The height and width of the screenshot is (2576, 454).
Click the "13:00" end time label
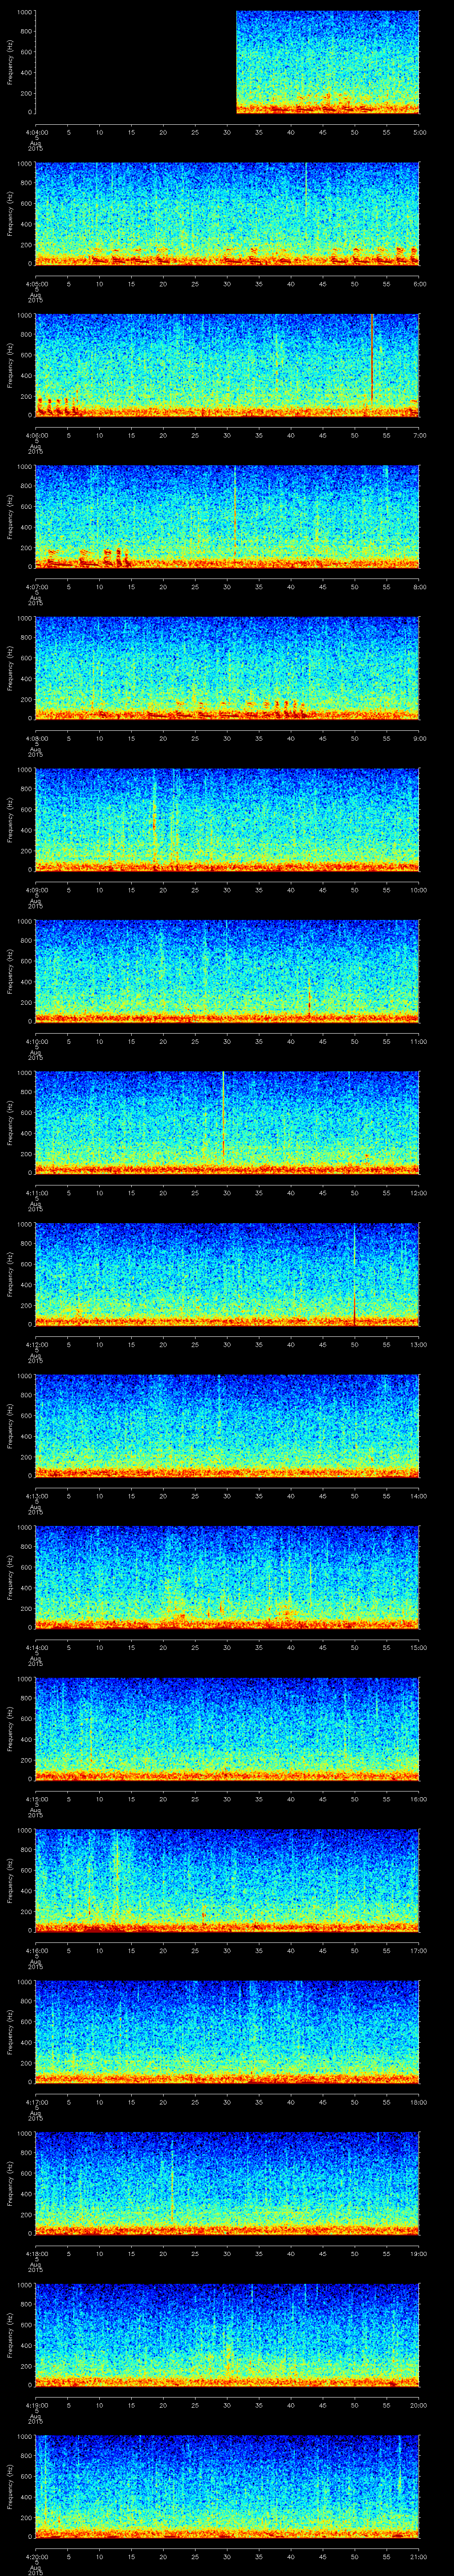pyautogui.click(x=419, y=1343)
